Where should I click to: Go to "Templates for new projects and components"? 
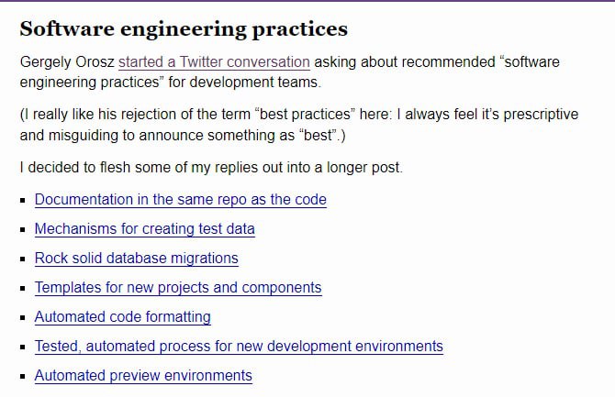coord(178,287)
